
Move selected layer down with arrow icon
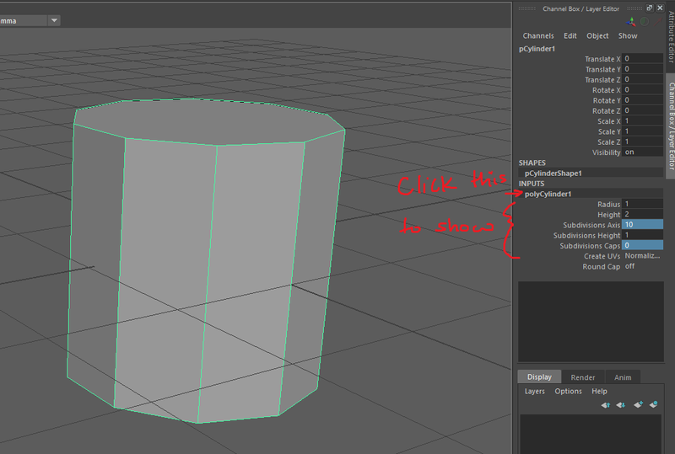click(x=621, y=405)
